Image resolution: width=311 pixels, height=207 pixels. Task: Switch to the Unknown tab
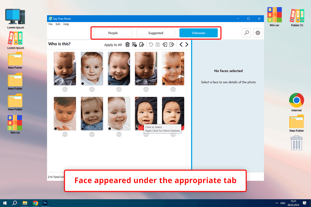tap(199, 33)
